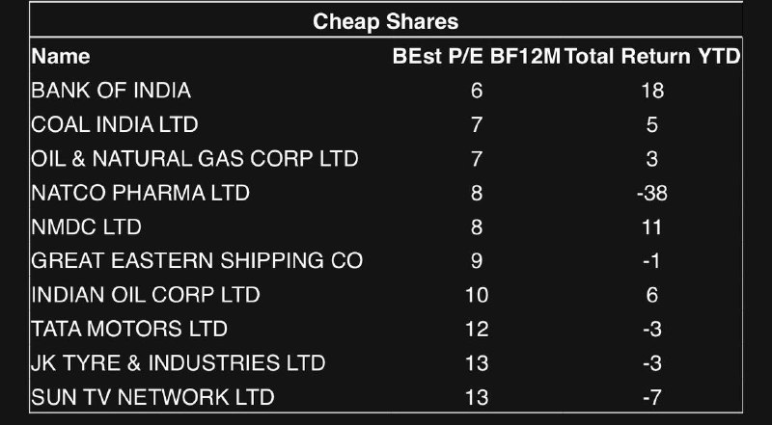Click Tata Motors' P/E value 12

coord(477,329)
